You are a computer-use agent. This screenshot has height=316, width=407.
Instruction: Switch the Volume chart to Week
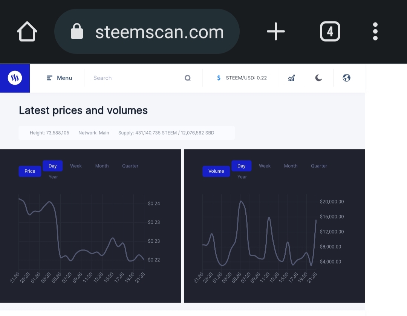(x=265, y=166)
